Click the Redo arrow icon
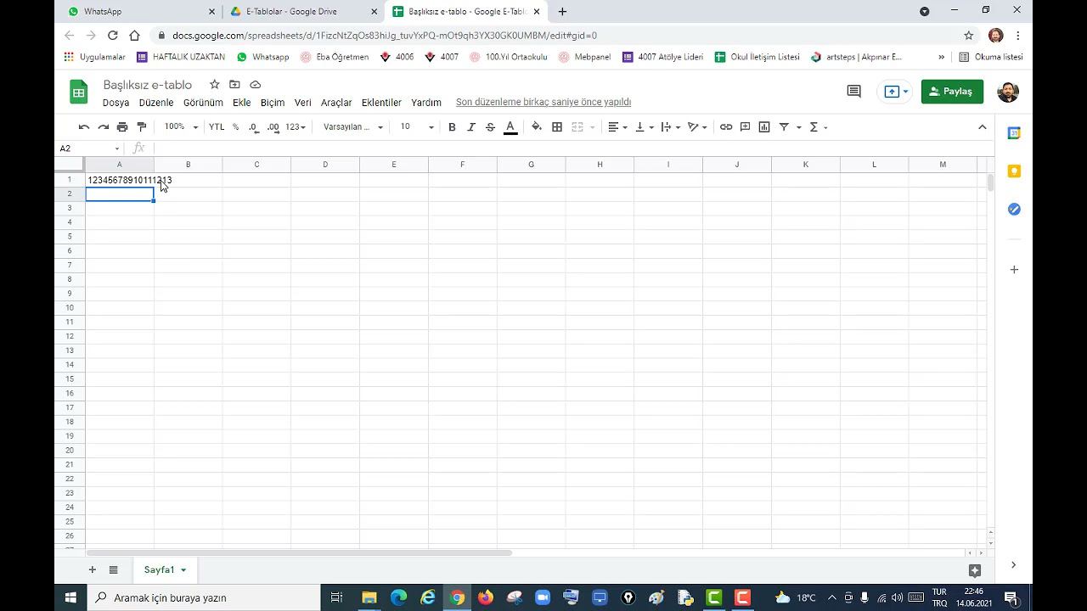The image size is (1087, 611). click(x=103, y=127)
